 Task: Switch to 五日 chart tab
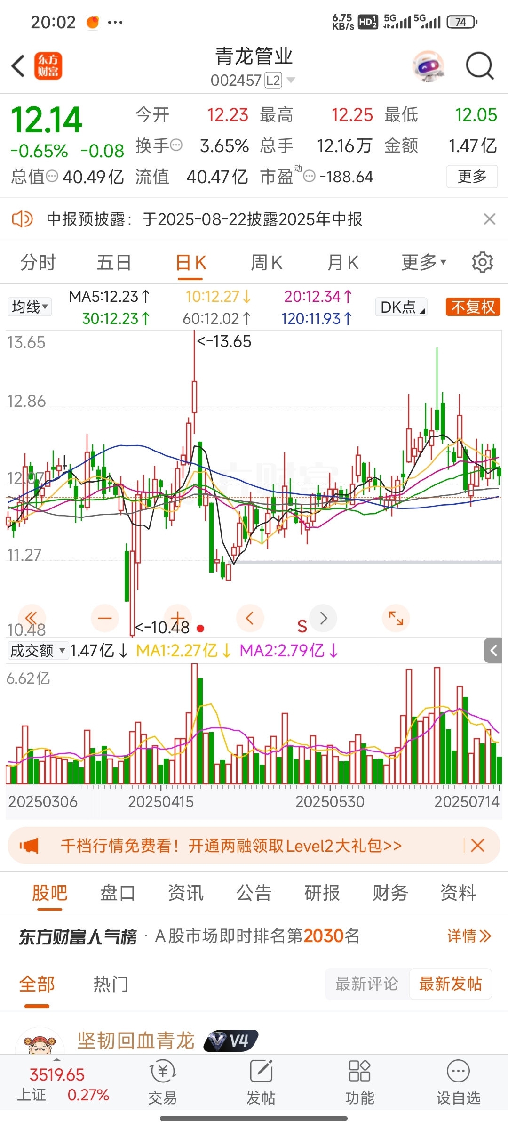click(114, 262)
